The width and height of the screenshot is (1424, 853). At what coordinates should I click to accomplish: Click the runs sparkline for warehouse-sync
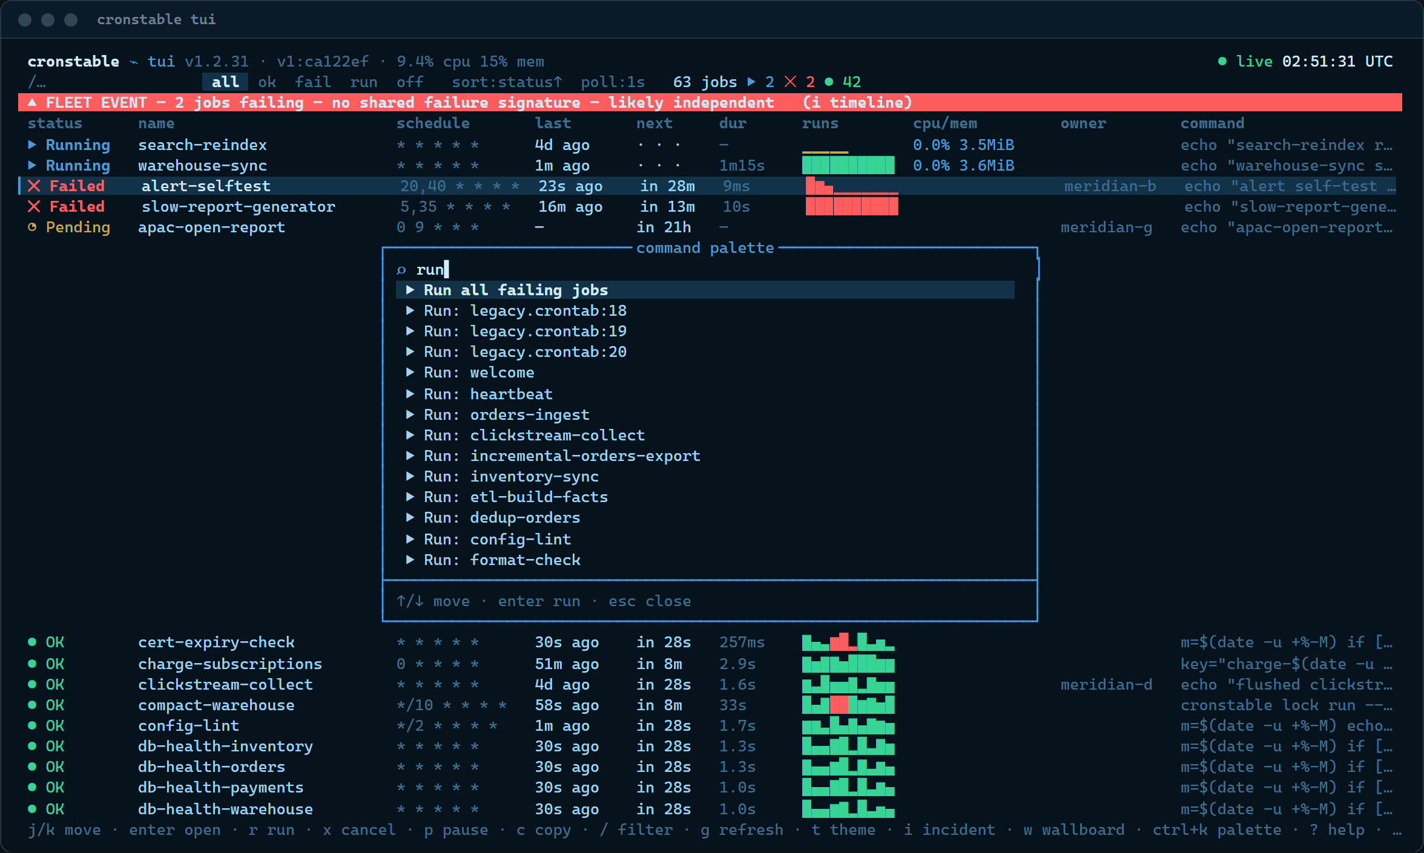848,165
